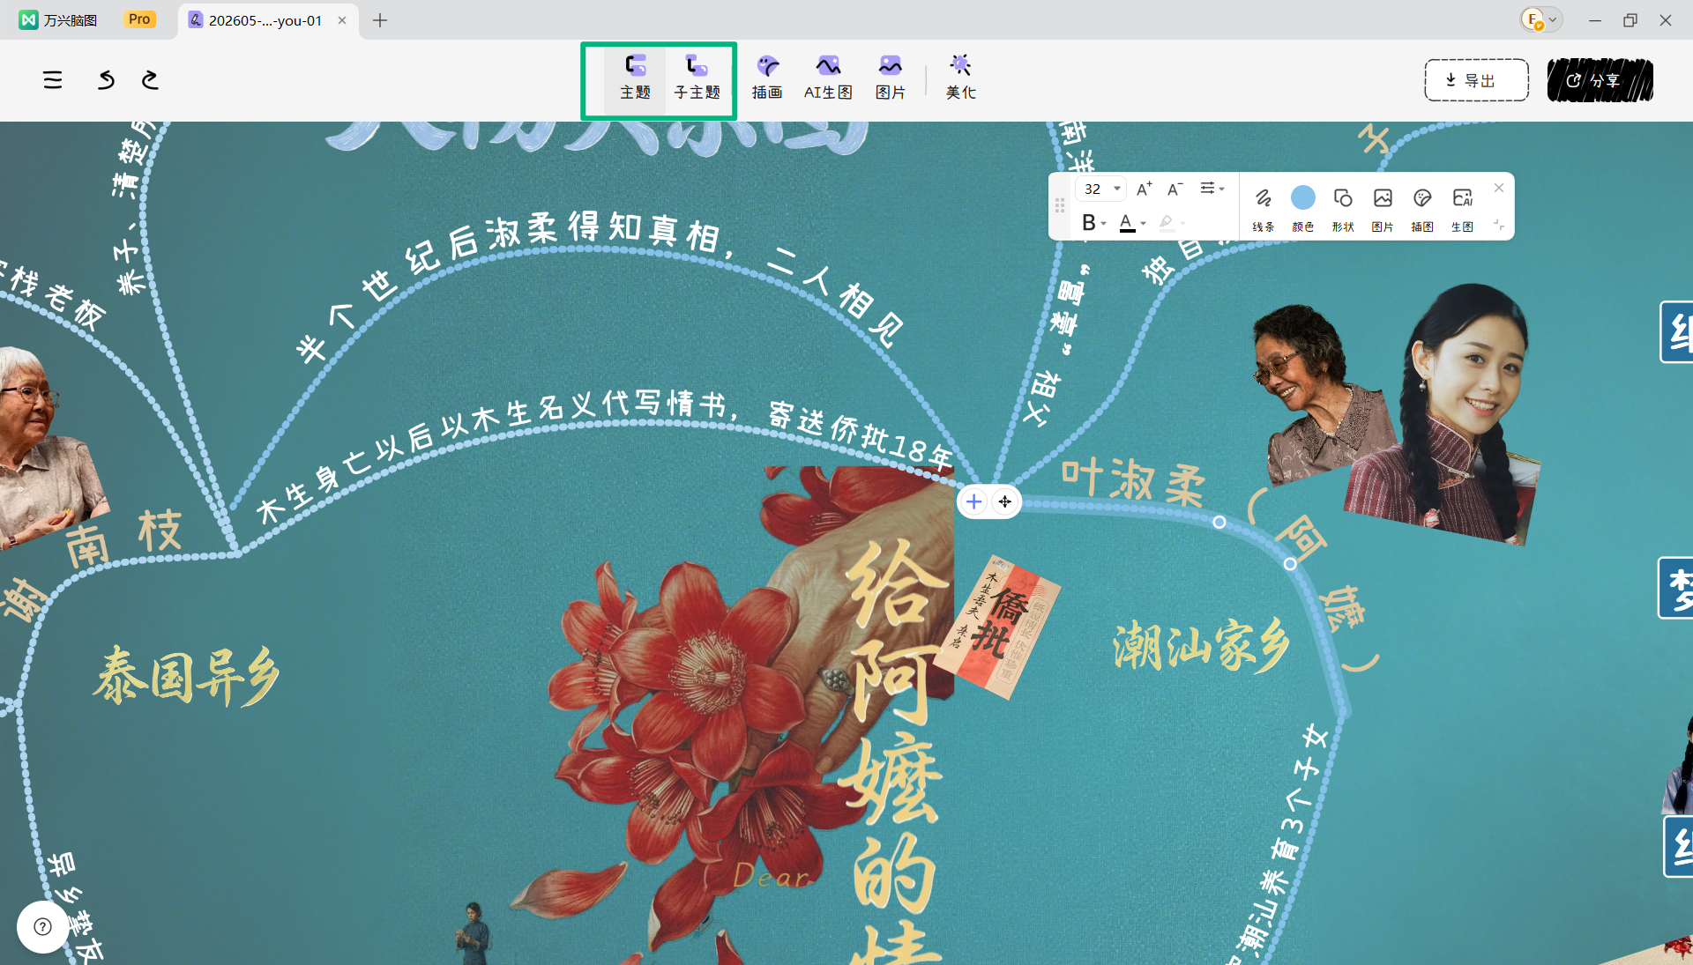Screen dimensions: 1693x965
Task: Select the 叶淑柔 topic text
Action: pos(1132,483)
